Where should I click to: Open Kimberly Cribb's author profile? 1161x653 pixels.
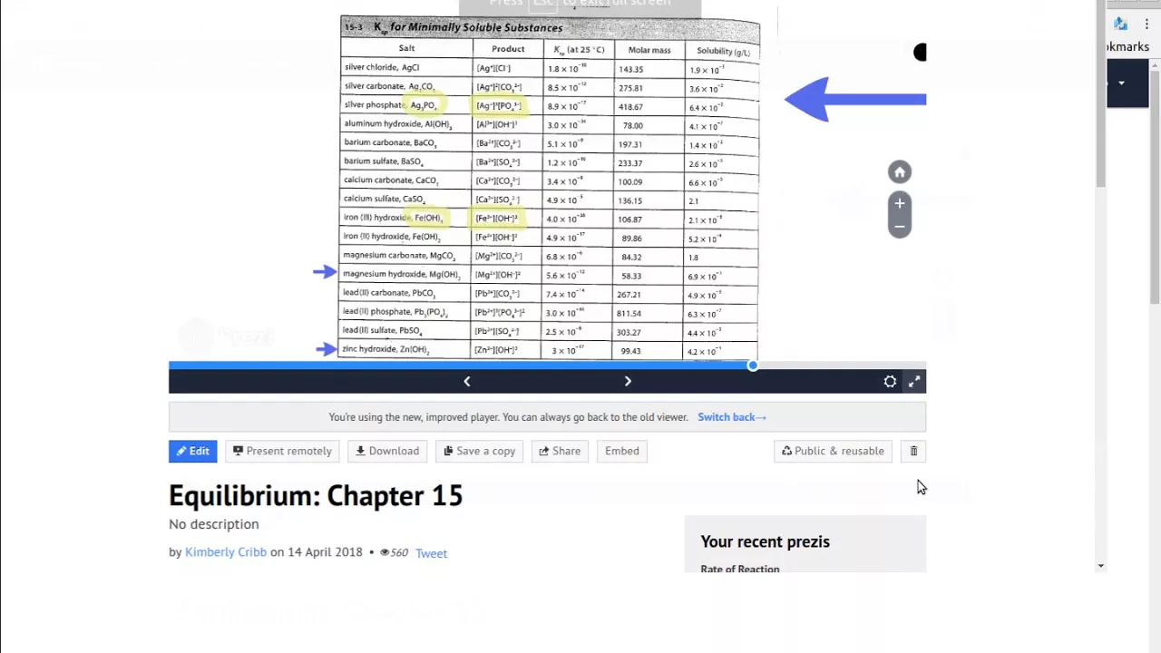click(x=226, y=552)
